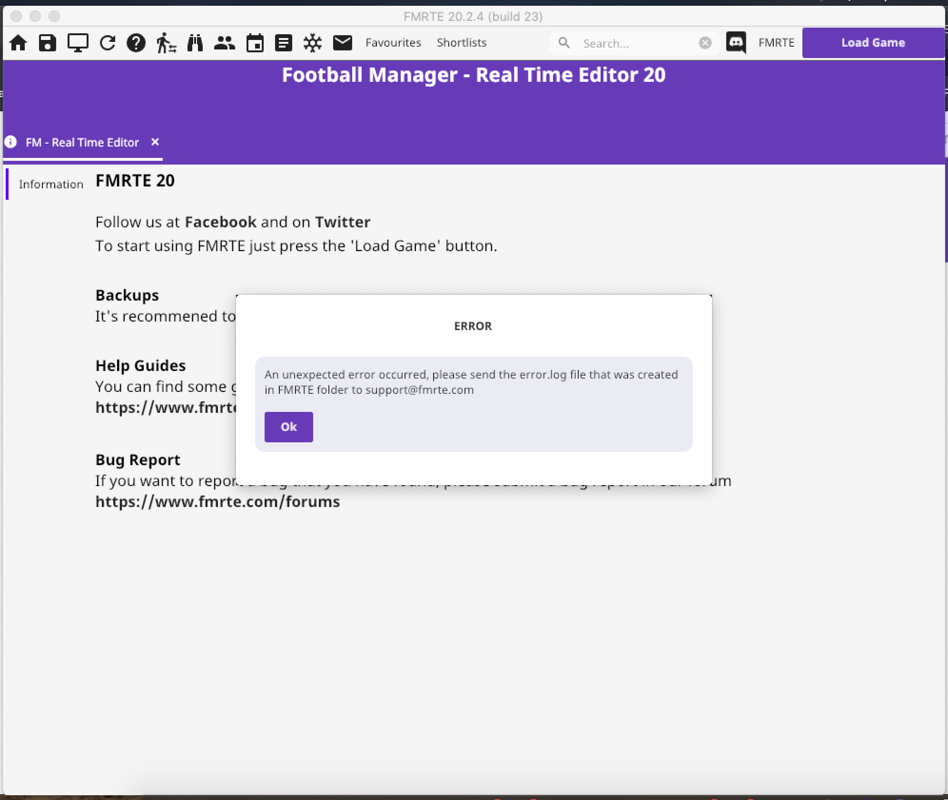Click the FMRTE 20 heading

click(135, 180)
